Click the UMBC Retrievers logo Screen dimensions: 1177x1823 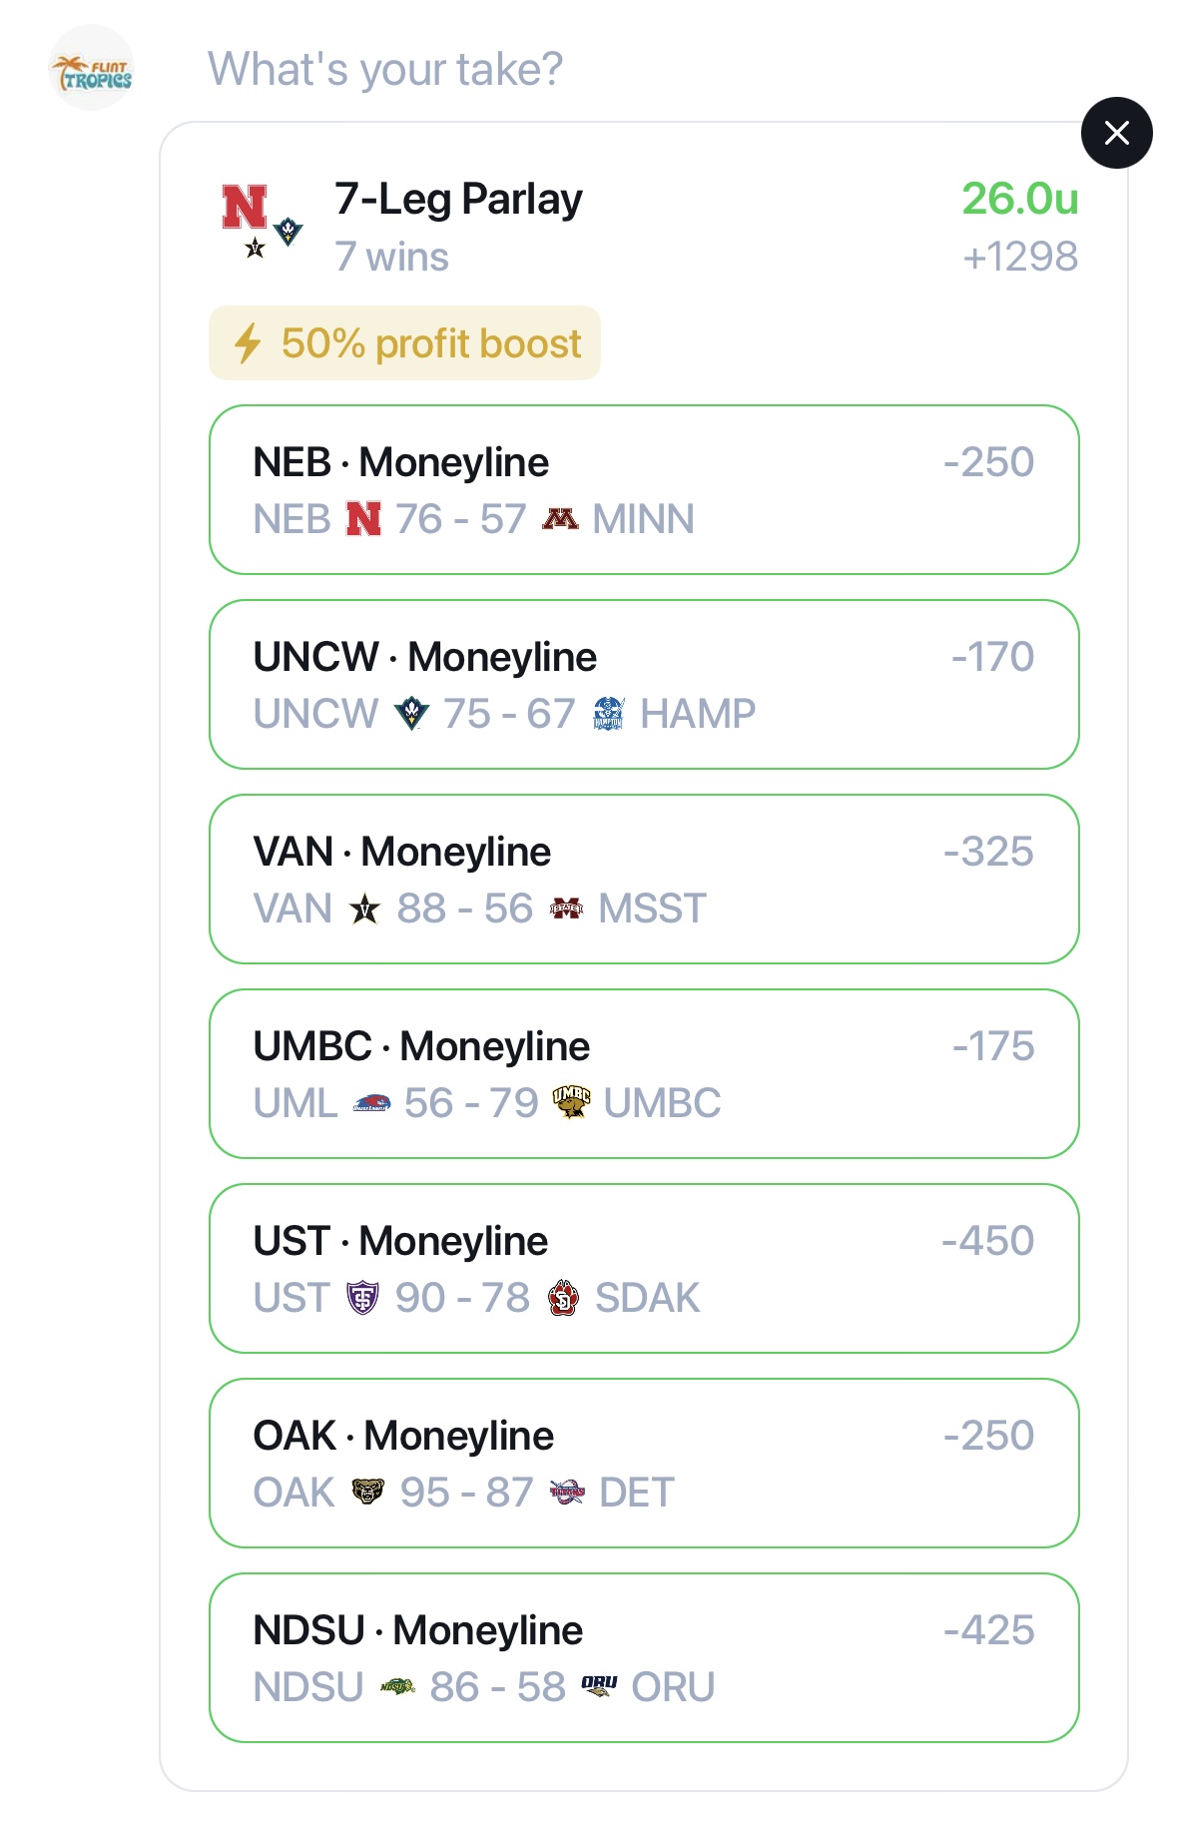pos(571,1102)
